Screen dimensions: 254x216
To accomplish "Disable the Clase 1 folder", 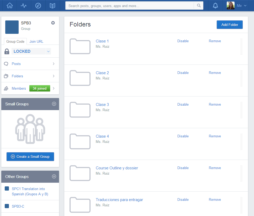I will [x=183, y=41].
